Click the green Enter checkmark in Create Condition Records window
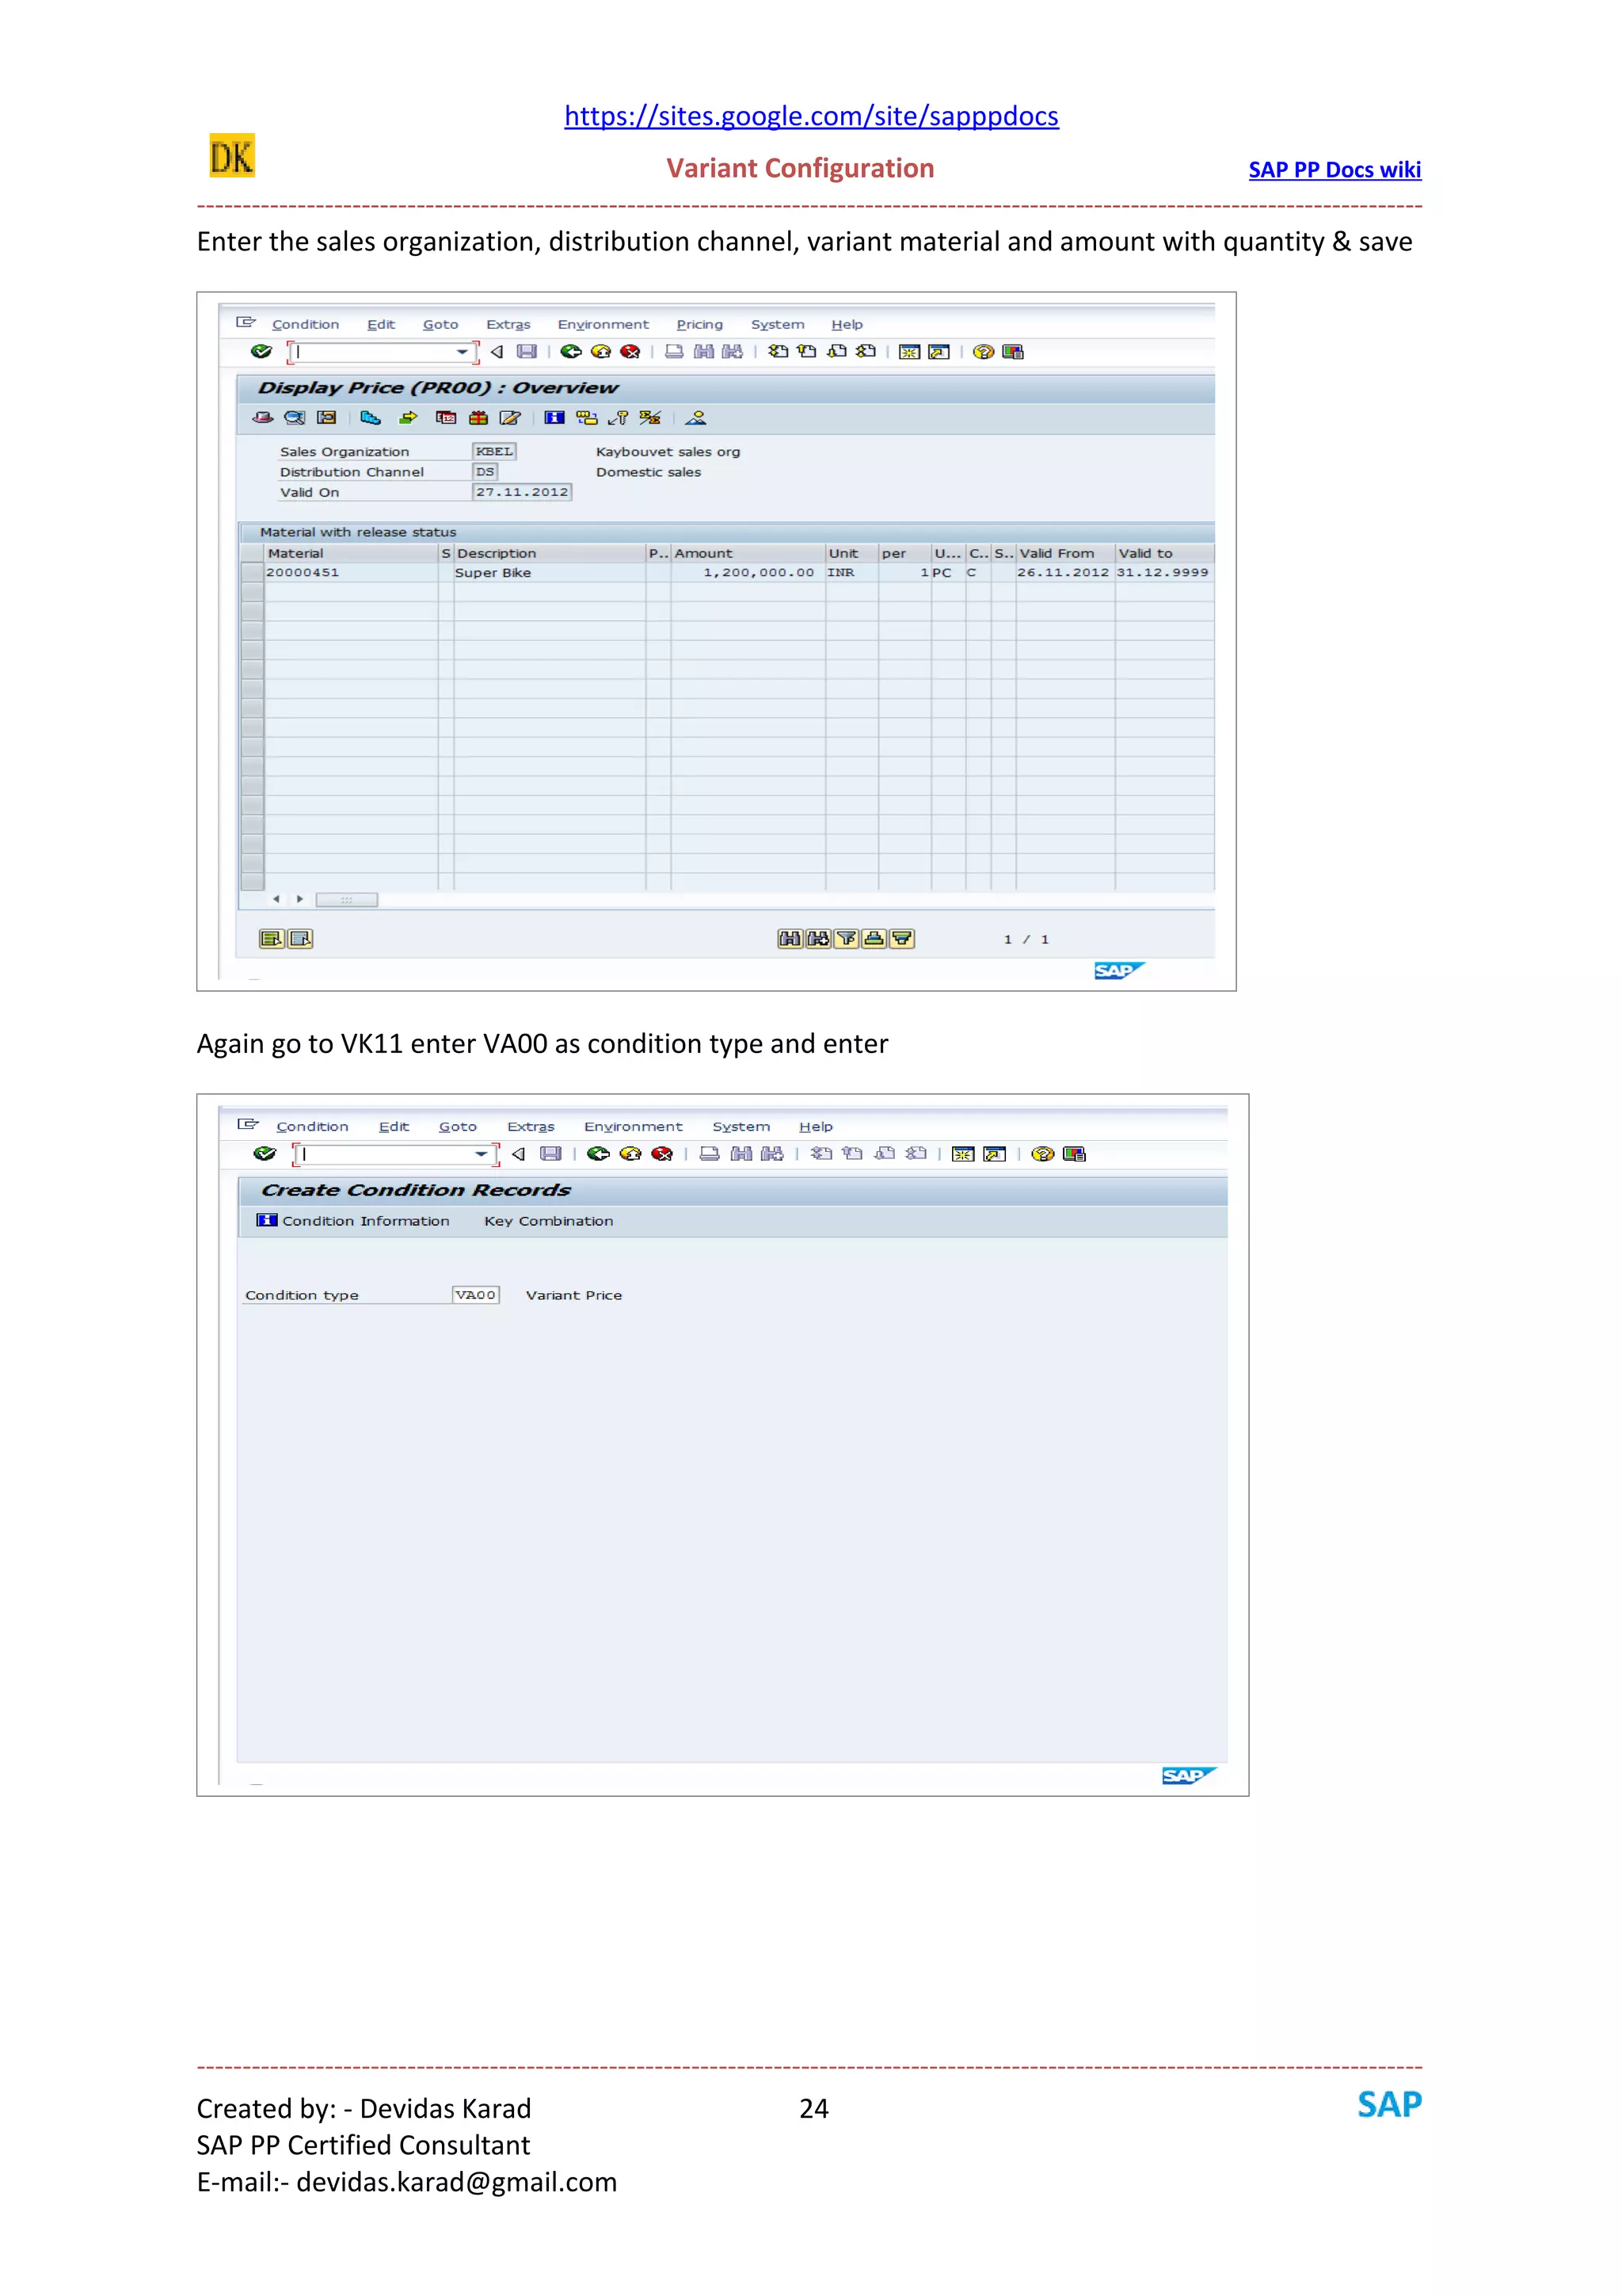 pos(264,1153)
